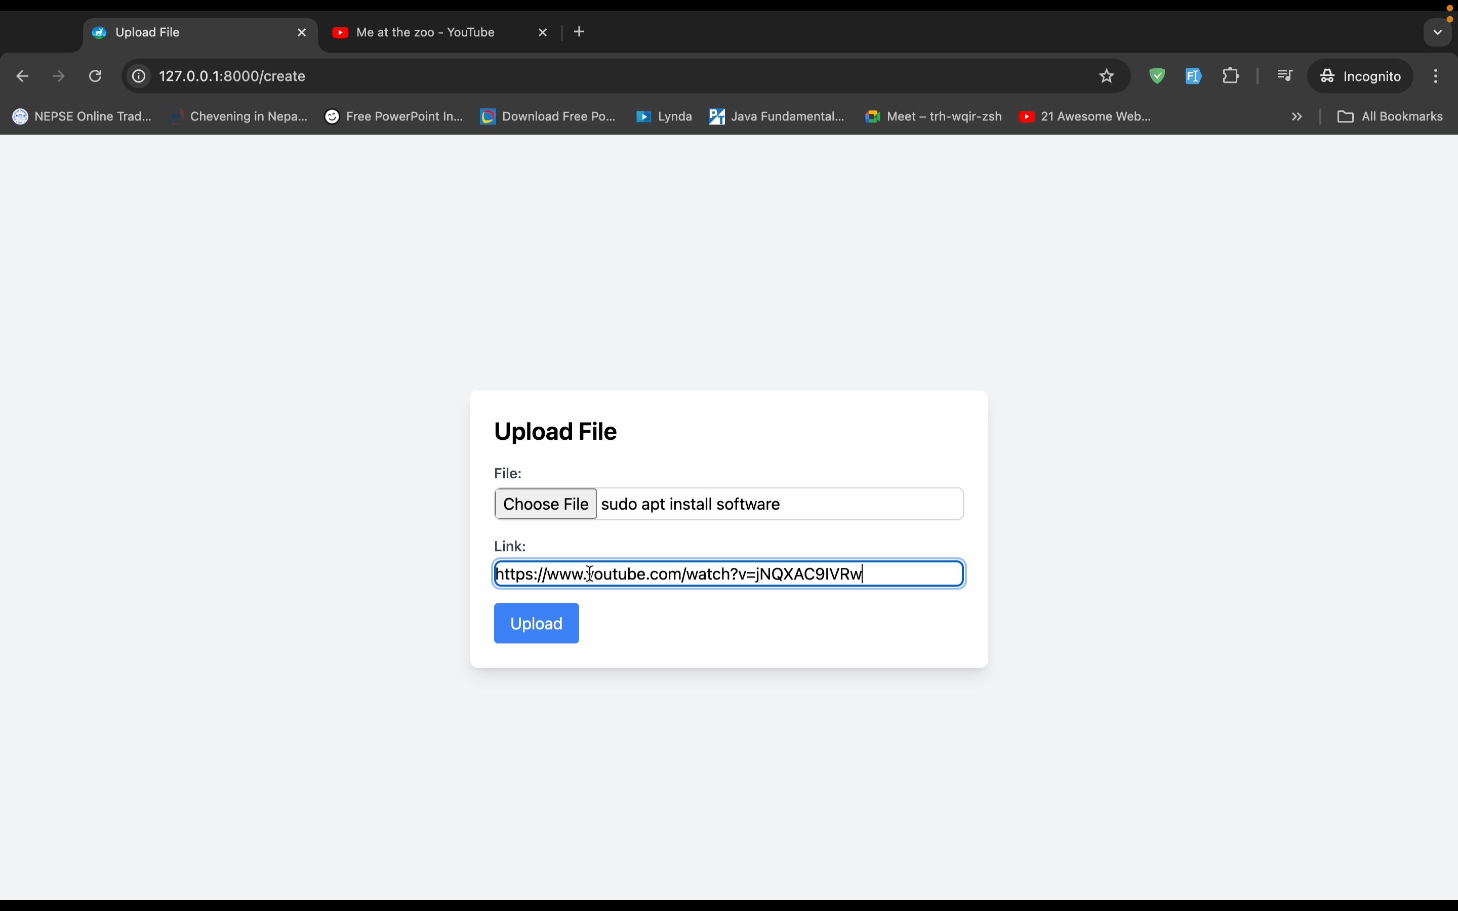Screen dimensions: 1458x911
Task: Show more bookmarks chevron
Action: coord(1297,117)
